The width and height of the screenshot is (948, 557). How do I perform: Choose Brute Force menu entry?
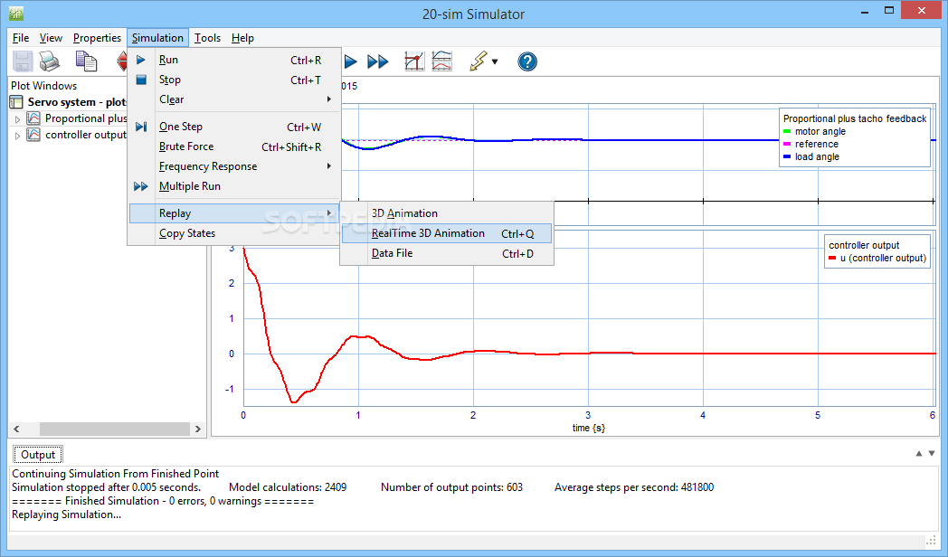(x=234, y=146)
